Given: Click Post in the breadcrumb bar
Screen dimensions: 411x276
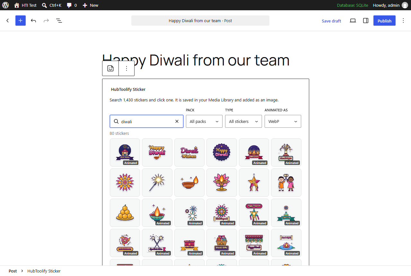Looking at the screenshot, I should pyautogui.click(x=13, y=271).
